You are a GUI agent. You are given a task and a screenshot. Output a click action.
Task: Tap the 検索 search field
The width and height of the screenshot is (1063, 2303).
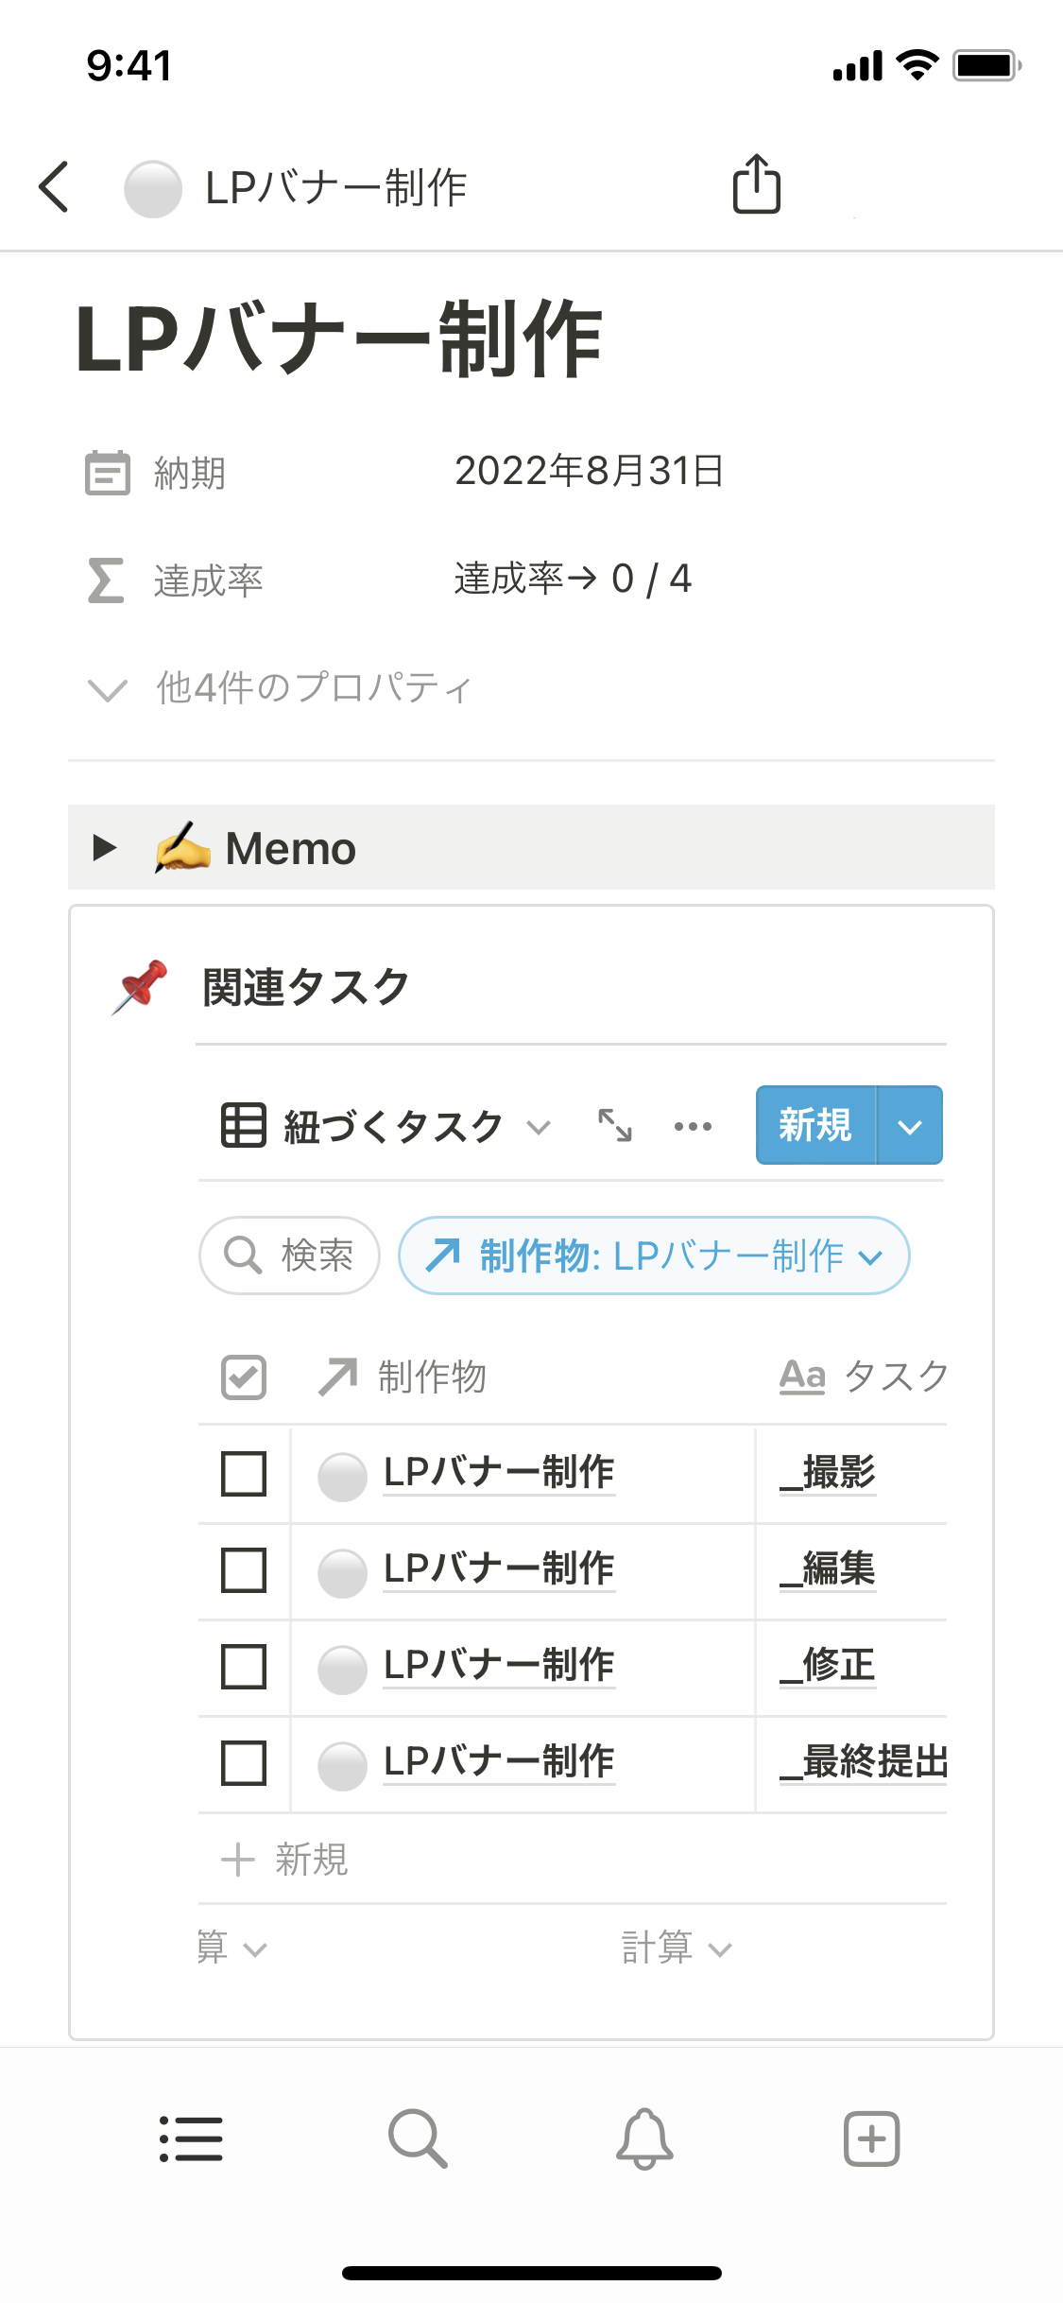point(290,1255)
